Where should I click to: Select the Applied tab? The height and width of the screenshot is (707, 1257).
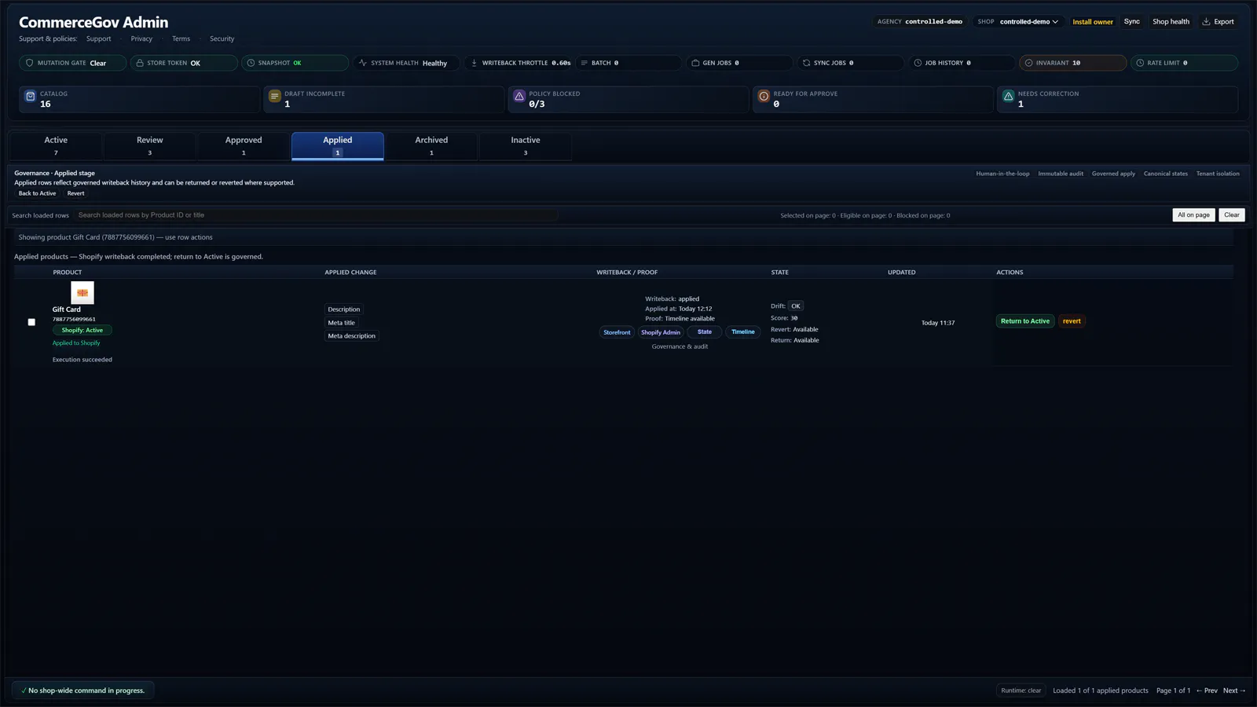[338, 146]
